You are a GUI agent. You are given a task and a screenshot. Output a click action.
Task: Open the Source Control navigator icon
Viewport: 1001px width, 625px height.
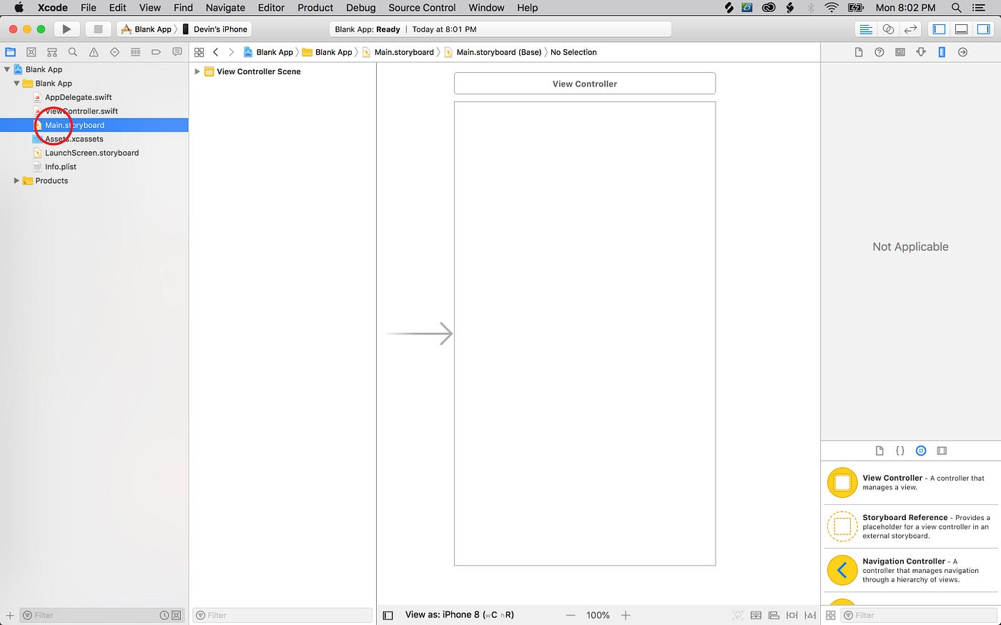pyautogui.click(x=31, y=52)
